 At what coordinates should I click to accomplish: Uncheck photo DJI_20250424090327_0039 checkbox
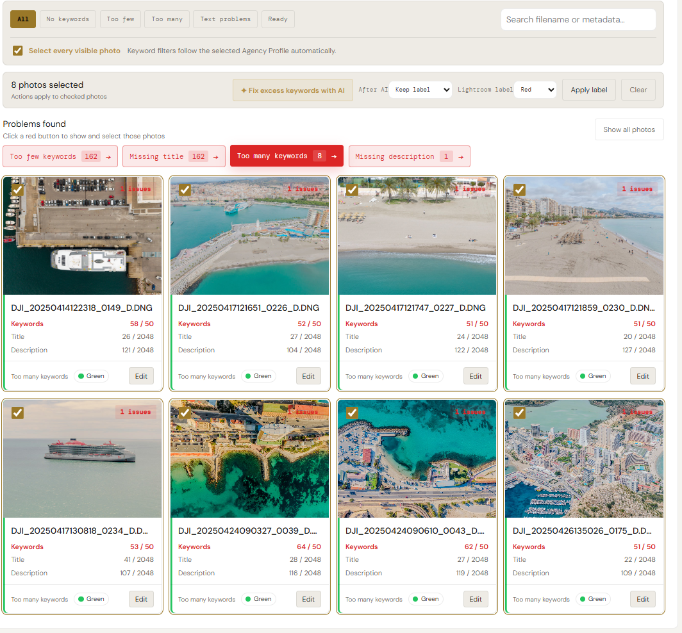185,413
